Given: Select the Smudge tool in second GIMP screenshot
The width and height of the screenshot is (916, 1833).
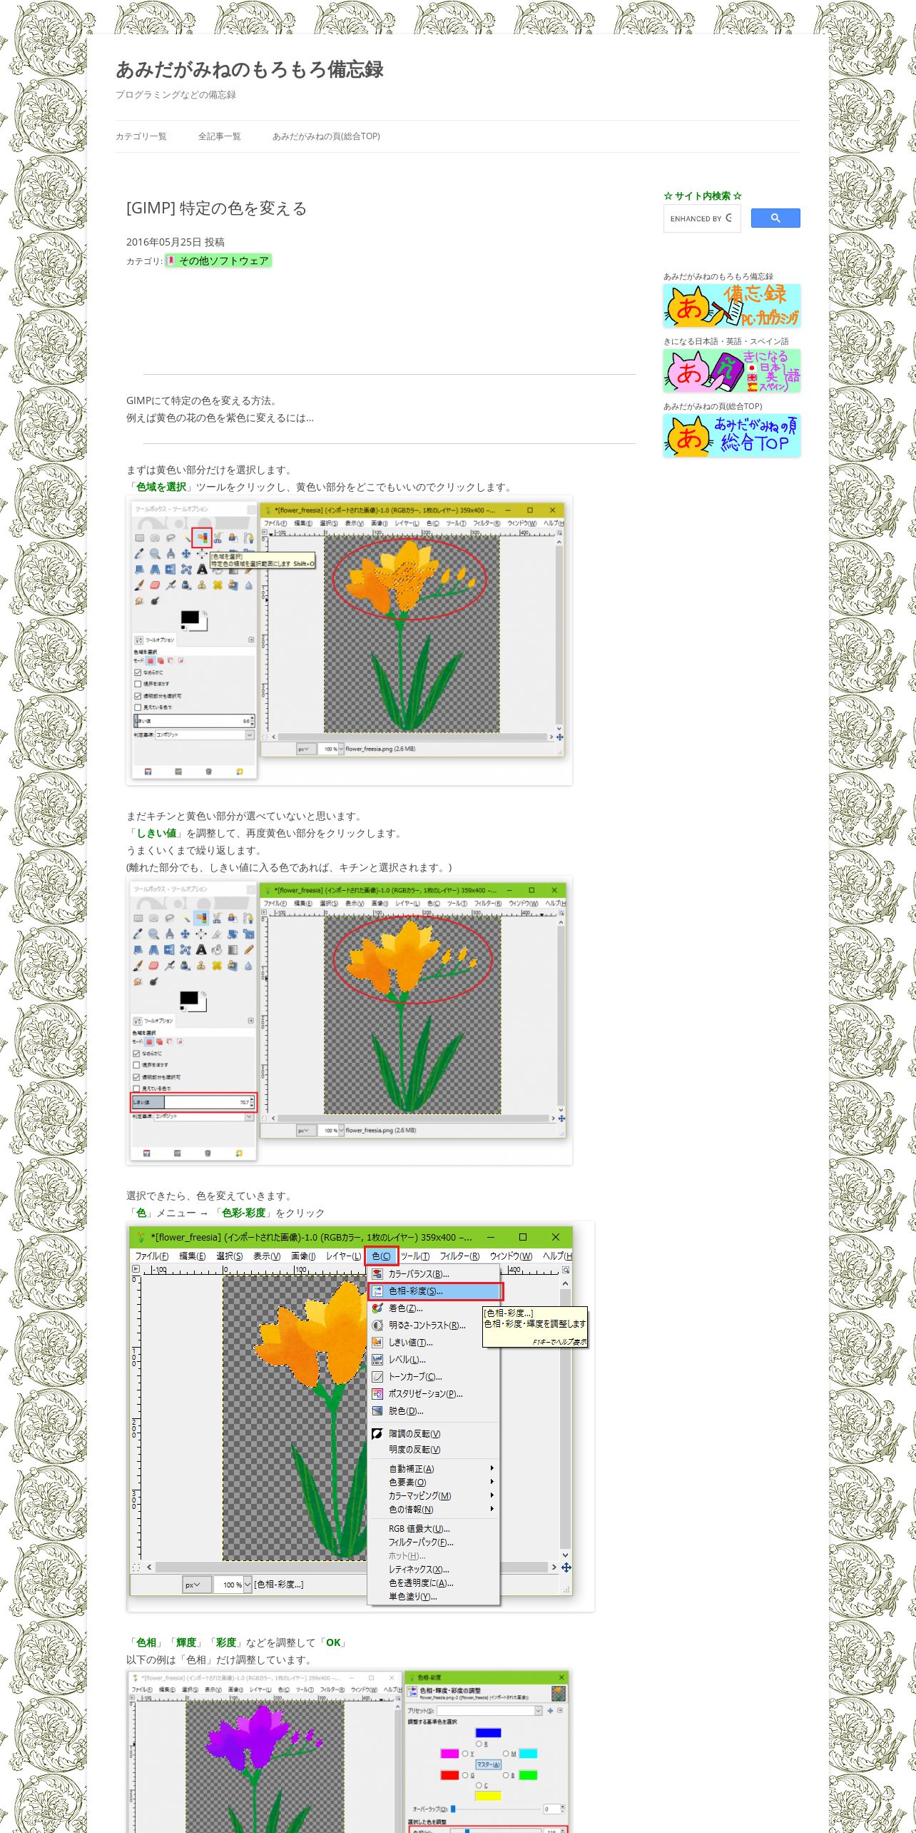Looking at the screenshot, I should pyautogui.click(x=138, y=981).
